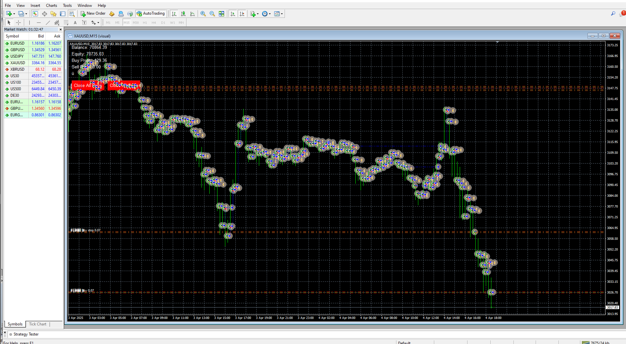
Task: Close the Market Watch panel
Action: [x=60, y=29]
